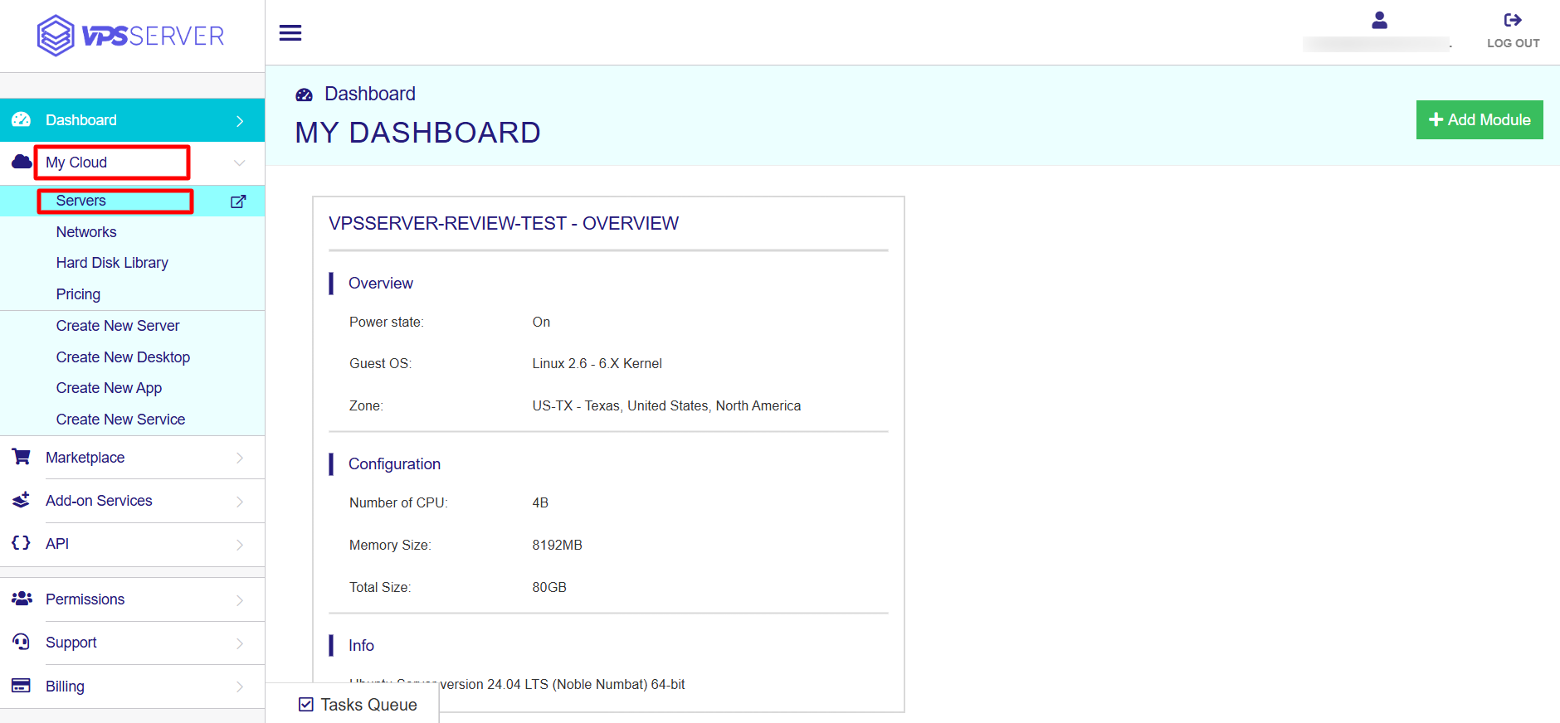Click the 8192MB memory value
1560x723 pixels.
click(x=557, y=545)
